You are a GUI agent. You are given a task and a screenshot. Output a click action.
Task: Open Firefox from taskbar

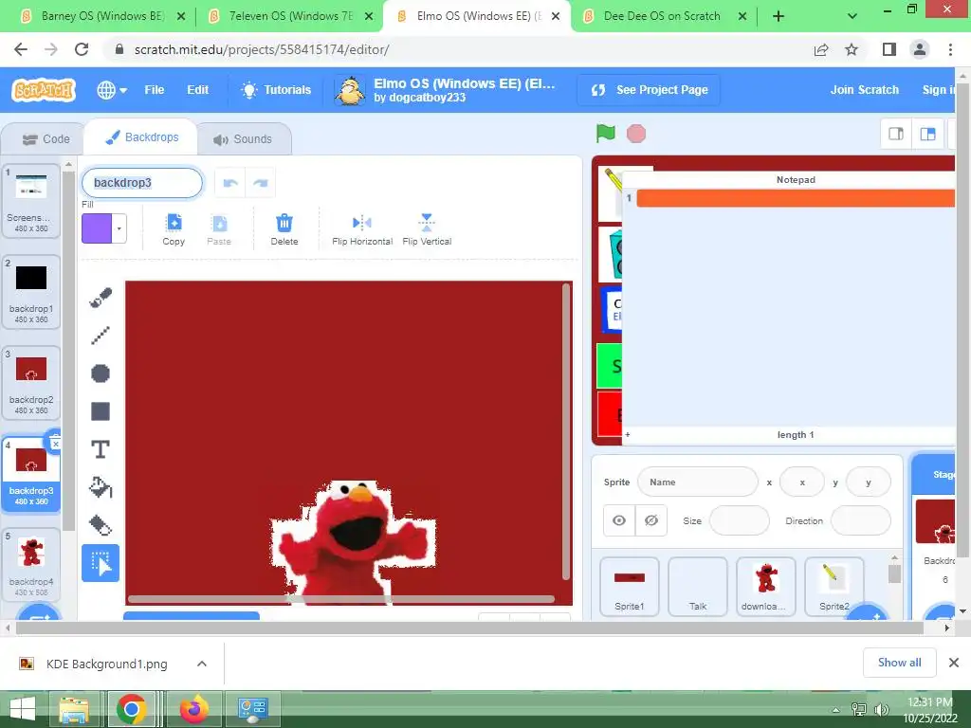point(193,709)
